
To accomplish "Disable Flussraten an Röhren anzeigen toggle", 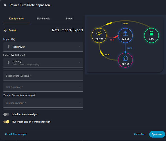I will pos(6,122).
